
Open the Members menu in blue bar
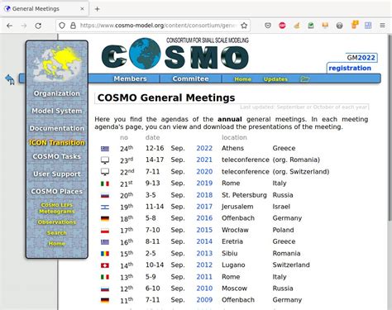pos(130,79)
